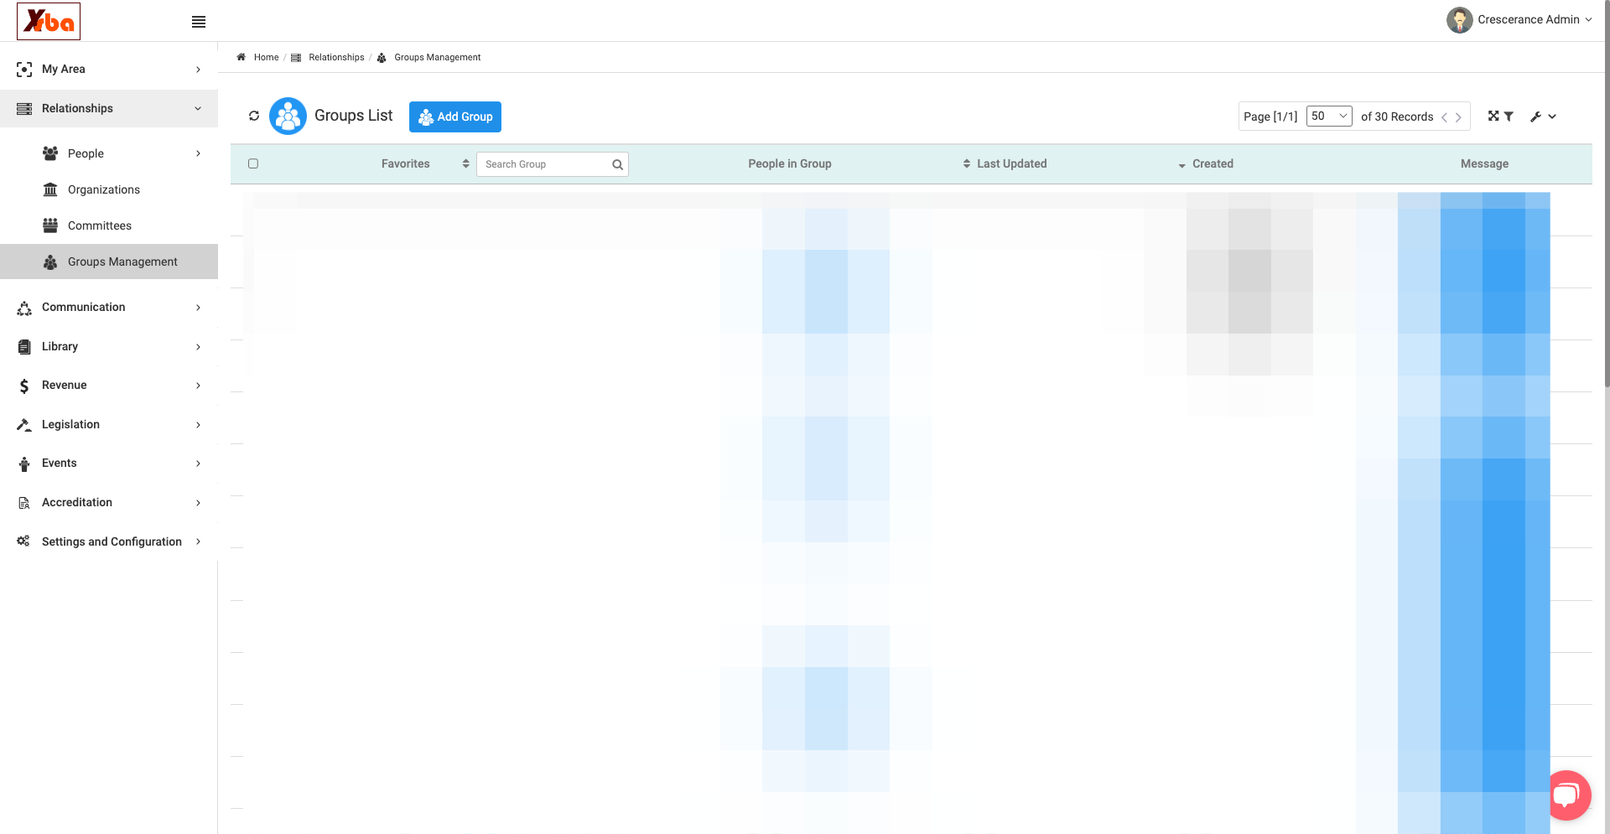Click the Groups Management breadcrumb
1610x834 pixels.
(x=437, y=58)
